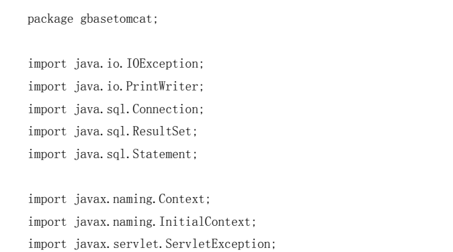Click the word PrintWriter
The image size is (453, 252).
point(163,86)
